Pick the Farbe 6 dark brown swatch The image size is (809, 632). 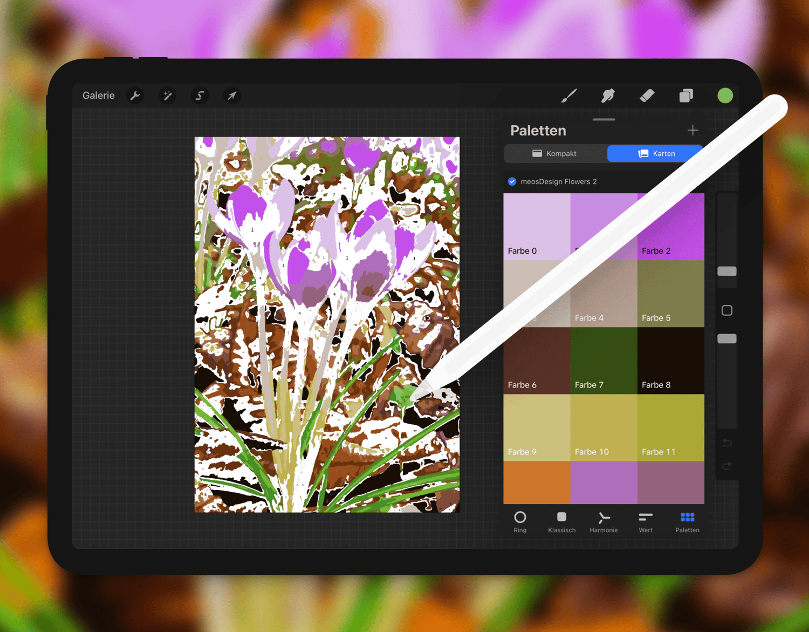tap(537, 361)
